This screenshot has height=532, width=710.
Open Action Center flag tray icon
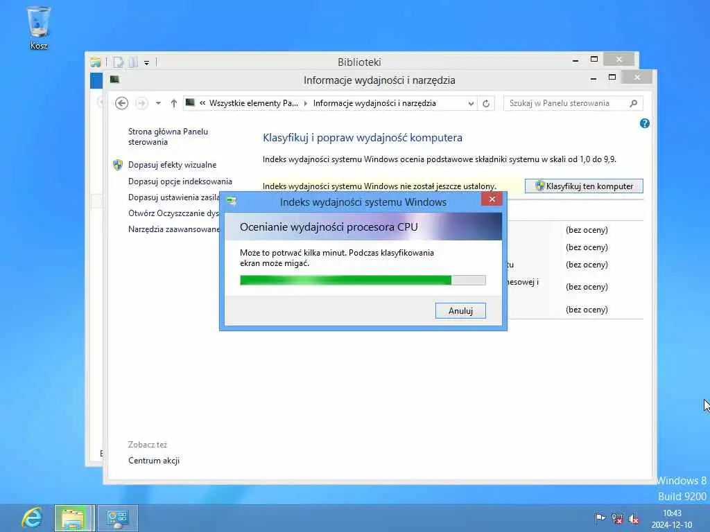600,518
